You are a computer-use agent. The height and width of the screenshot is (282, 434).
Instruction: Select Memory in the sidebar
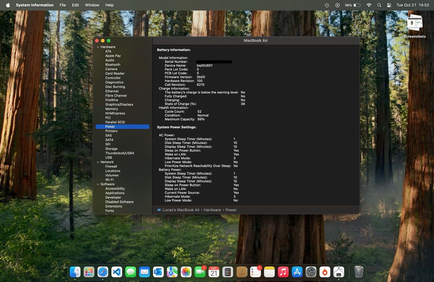coord(112,109)
